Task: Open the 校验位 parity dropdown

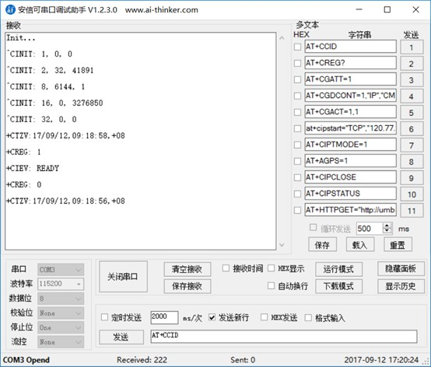Action: (61, 313)
